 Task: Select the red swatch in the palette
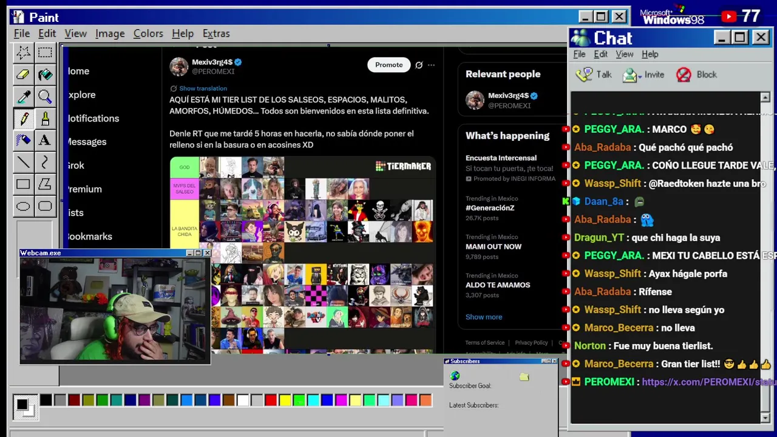click(271, 400)
